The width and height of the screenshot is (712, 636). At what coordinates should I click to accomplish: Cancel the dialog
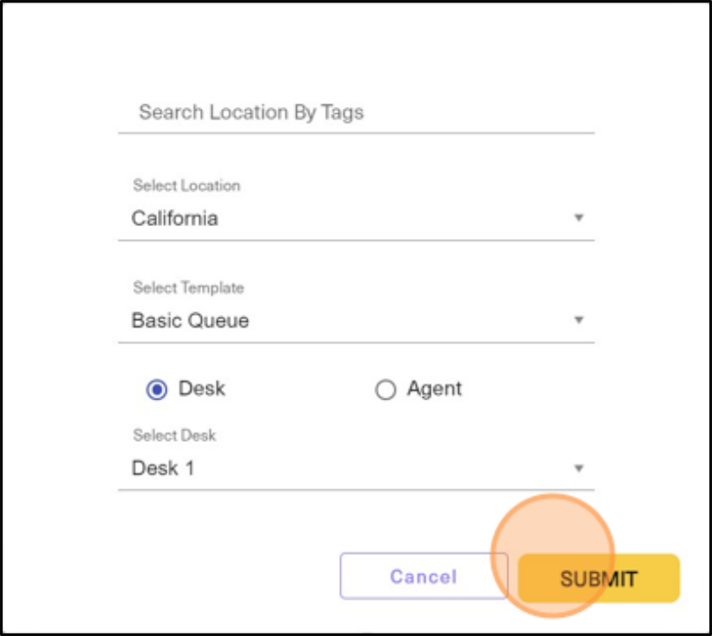click(423, 576)
